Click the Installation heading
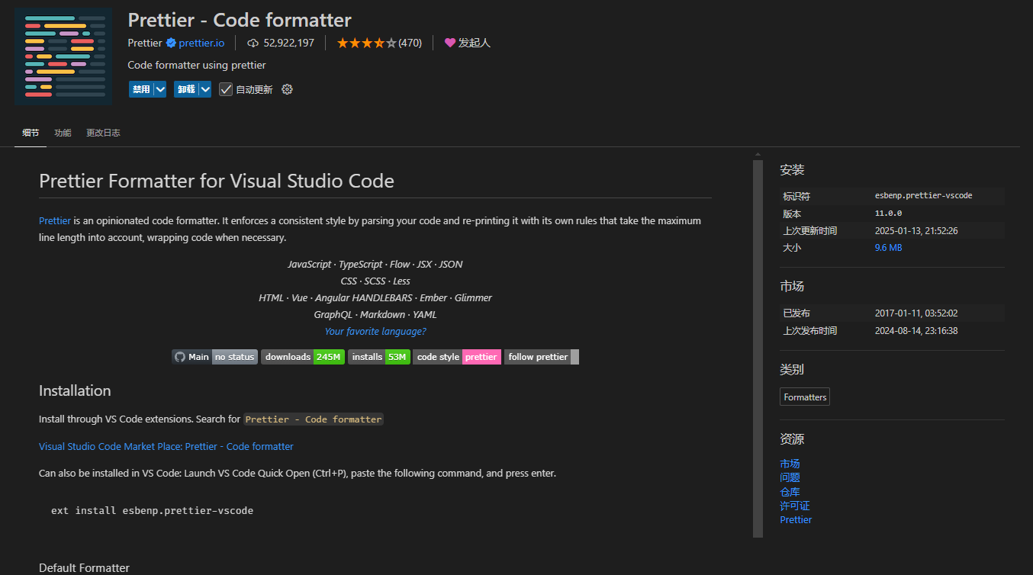This screenshot has width=1033, height=575. point(75,390)
